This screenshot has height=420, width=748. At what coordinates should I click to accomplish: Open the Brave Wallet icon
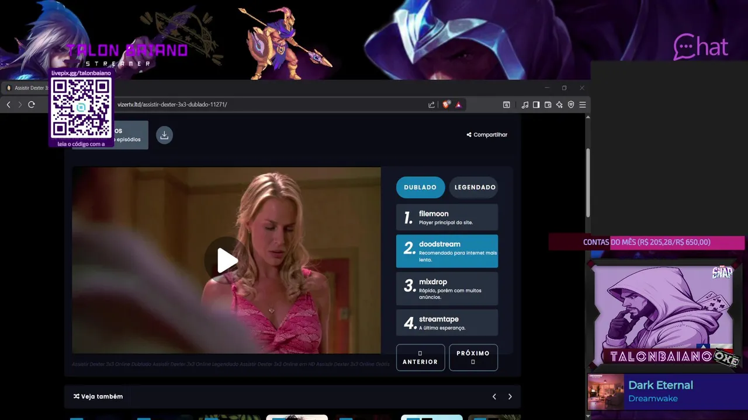(548, 104)
